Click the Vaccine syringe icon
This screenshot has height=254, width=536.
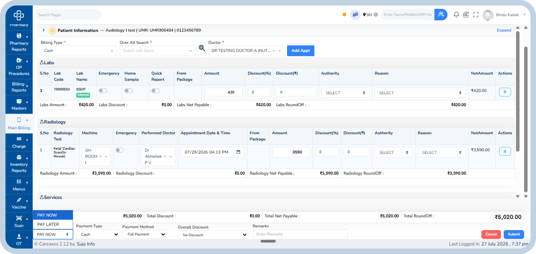pos(19,200)
